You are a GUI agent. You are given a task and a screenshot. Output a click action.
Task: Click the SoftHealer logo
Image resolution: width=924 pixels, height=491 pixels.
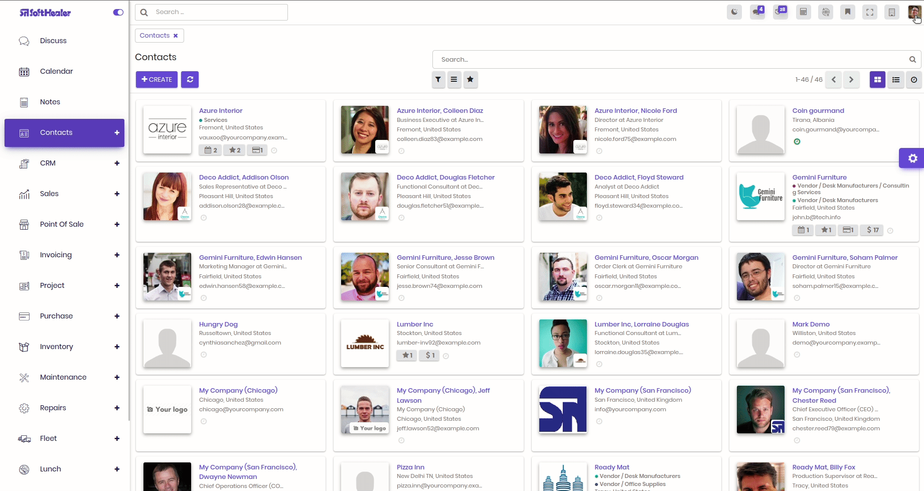point(45,13)
